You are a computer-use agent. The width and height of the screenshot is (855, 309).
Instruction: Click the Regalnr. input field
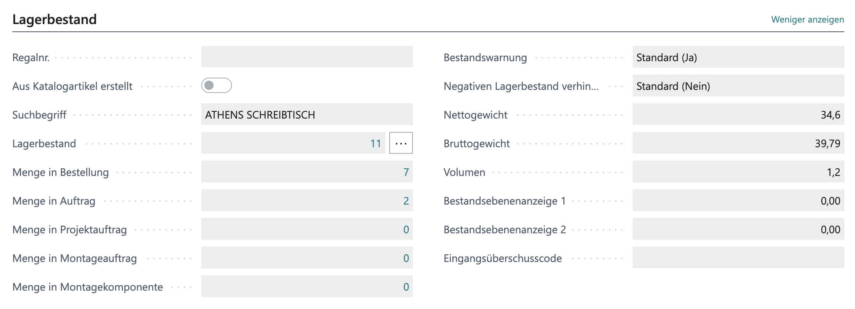coord(307,57)
